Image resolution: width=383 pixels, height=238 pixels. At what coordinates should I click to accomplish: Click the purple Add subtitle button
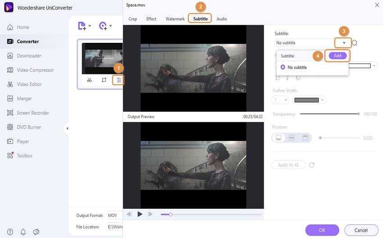(x=337, y=55)
